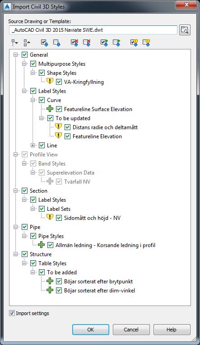Collapse the To be added node
Viewport: 200px width, 345px height.
(x=33, y=272)
